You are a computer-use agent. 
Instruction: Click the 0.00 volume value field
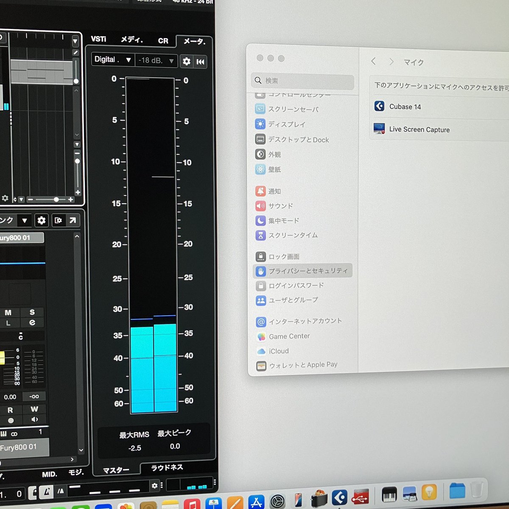[x=10, y=397]
